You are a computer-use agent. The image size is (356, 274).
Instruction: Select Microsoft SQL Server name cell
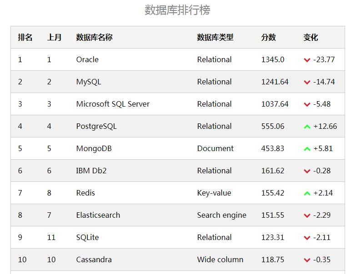(113, 104)
